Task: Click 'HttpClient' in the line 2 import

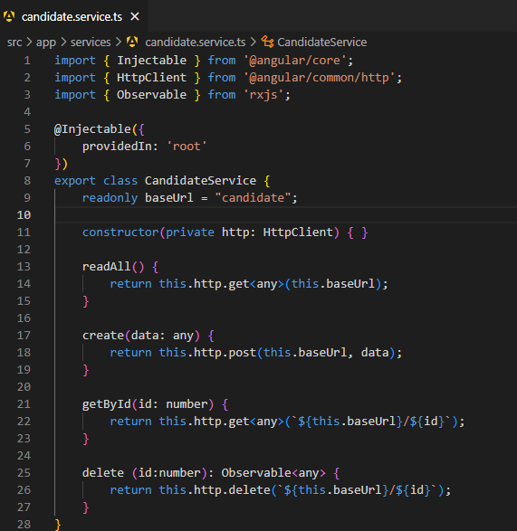Action: [151, 78]
